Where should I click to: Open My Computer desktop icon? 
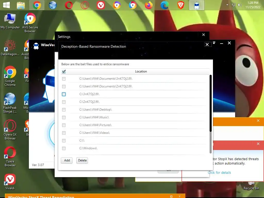10,21
